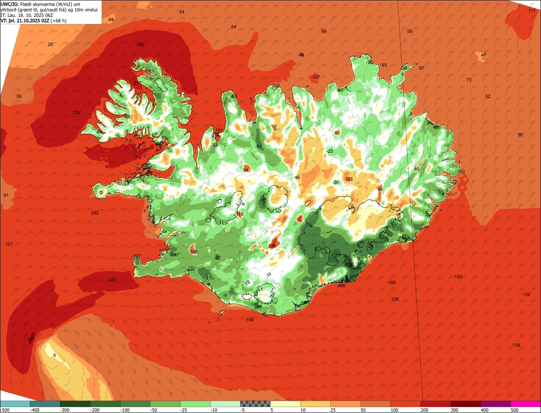Click the value -20 in the central interior

click(336, 182)
